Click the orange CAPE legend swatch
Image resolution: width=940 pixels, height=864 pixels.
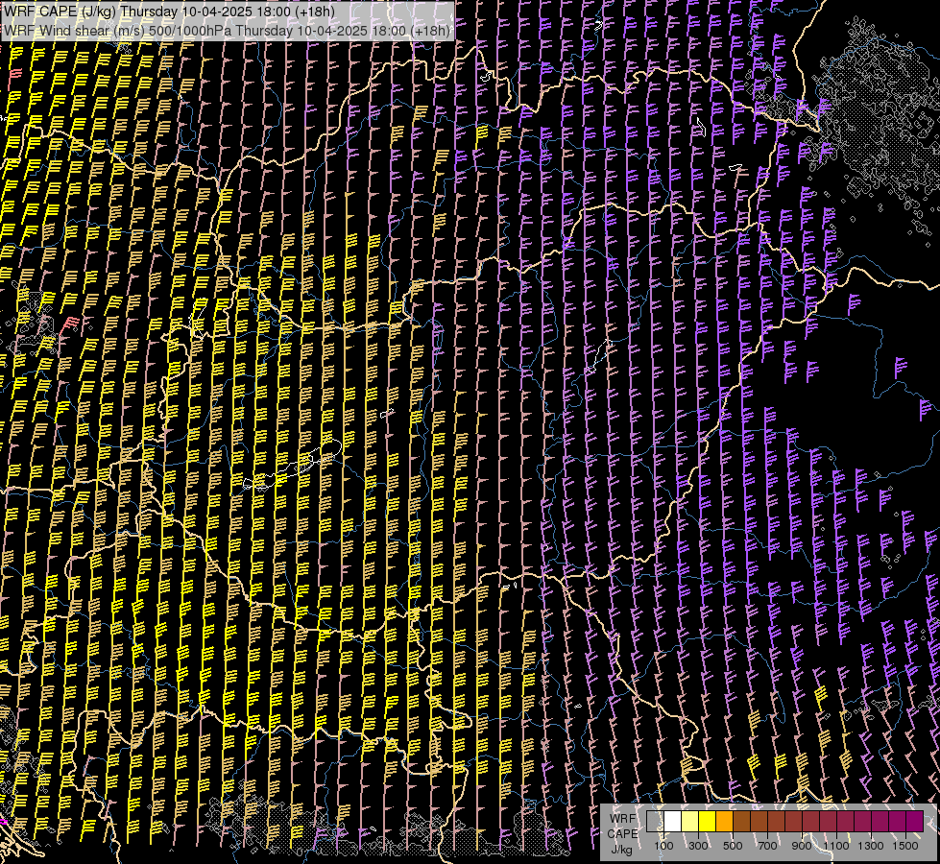[x=724, y=821]
